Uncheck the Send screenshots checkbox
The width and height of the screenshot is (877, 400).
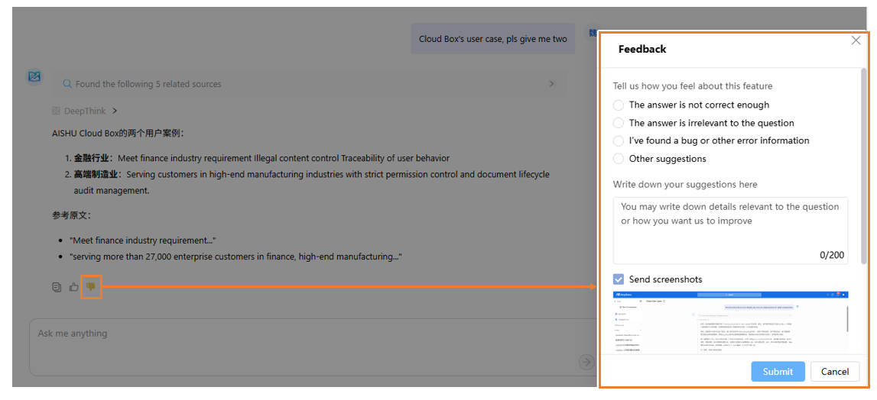[x=619, y=279]
